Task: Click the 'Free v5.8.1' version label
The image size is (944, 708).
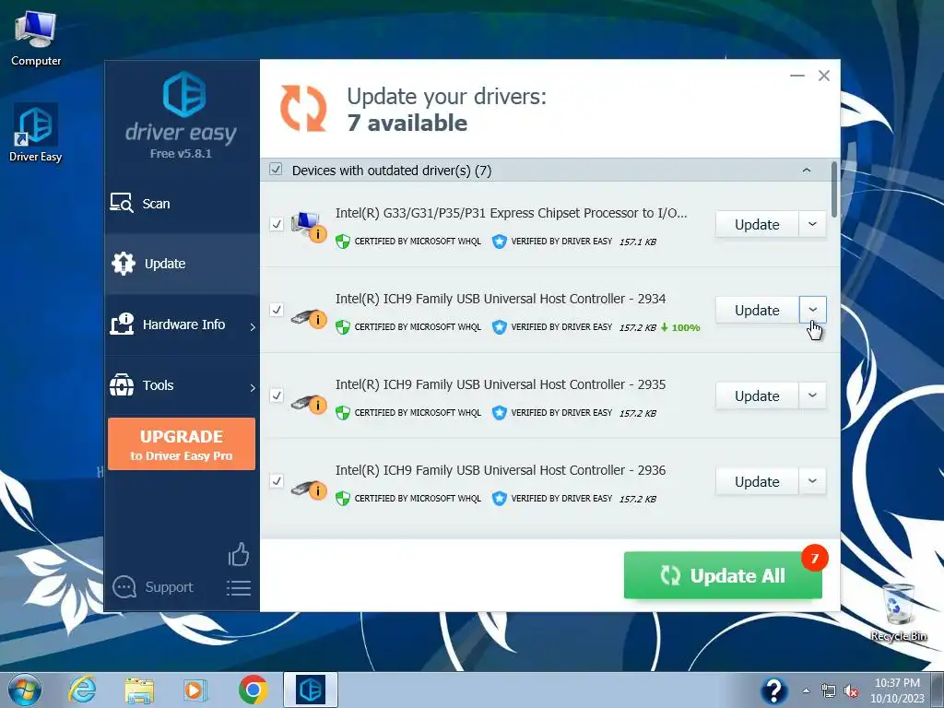Action: (x=181, y=154)
